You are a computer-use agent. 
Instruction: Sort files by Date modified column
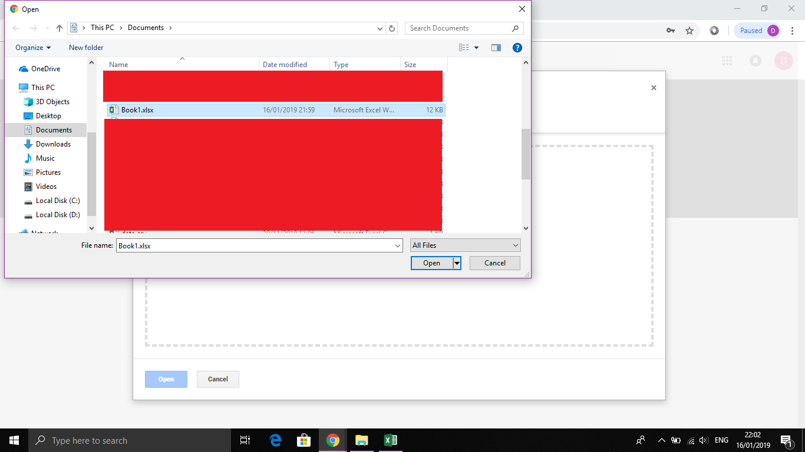(294, 65)
